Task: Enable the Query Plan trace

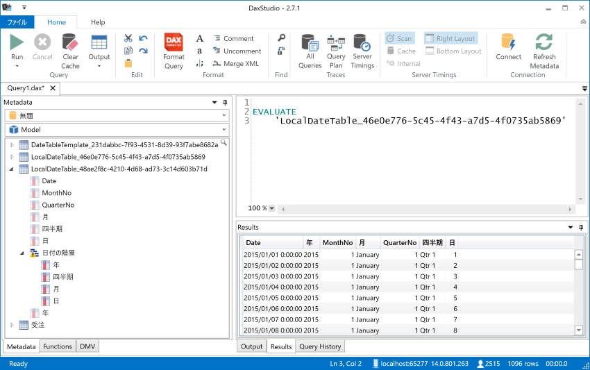Action: 336,51
